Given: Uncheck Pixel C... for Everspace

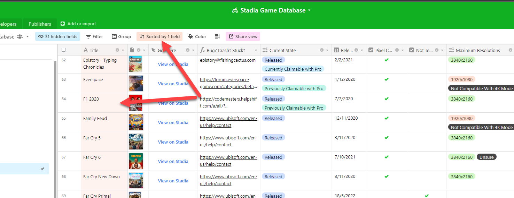Looking at the screenshot, I should 387,79.
